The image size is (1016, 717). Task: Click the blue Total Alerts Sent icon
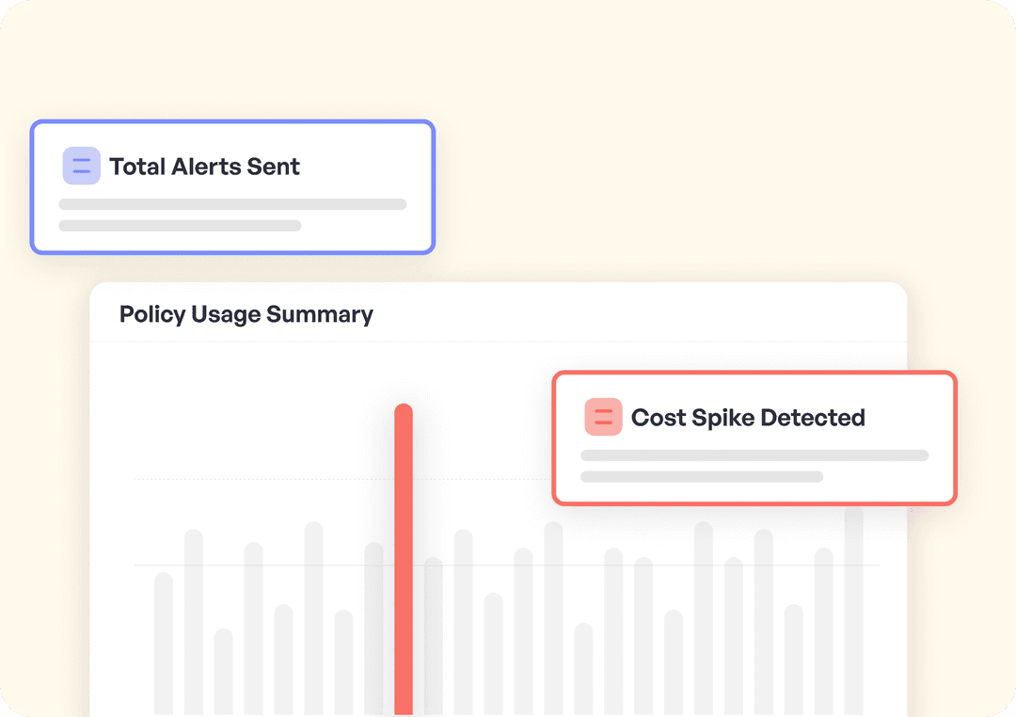click(x=82, y=167)
